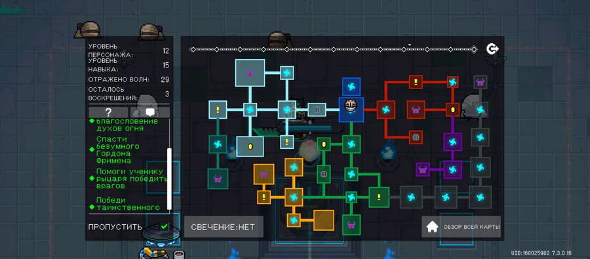Click the light-blue gate room
Viewport: 590px width, 259px height.
(317, 110)
